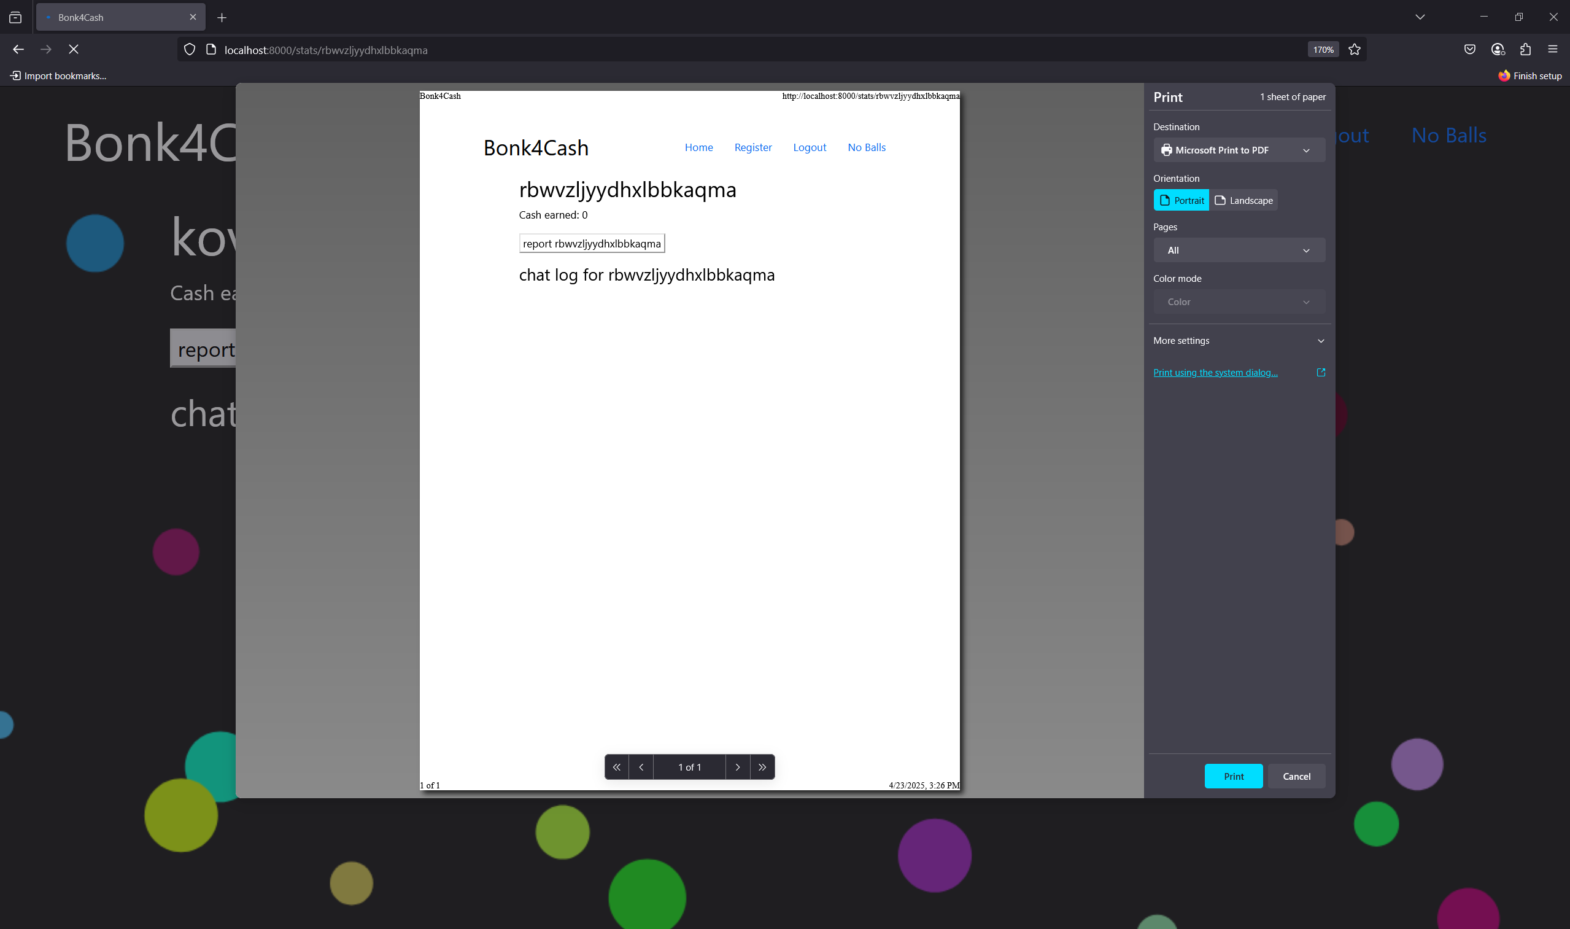Click the 170% zoom level indicator
The image size is (1570, 929).
click(x=1322, y=50)
